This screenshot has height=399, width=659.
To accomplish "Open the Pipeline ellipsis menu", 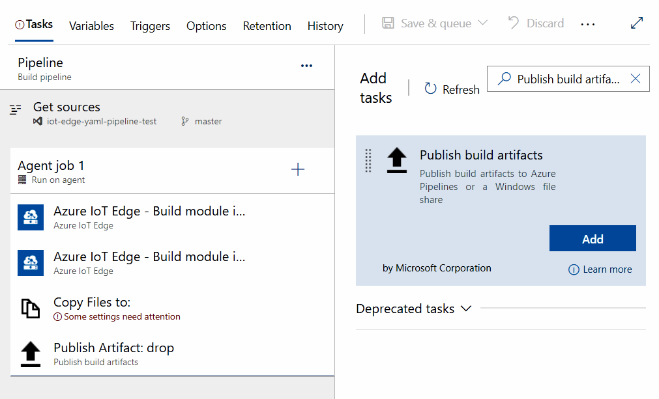I will tap(306, 65).
